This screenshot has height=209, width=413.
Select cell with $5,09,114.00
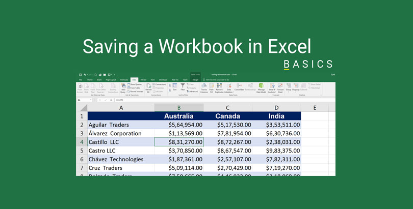179,168
